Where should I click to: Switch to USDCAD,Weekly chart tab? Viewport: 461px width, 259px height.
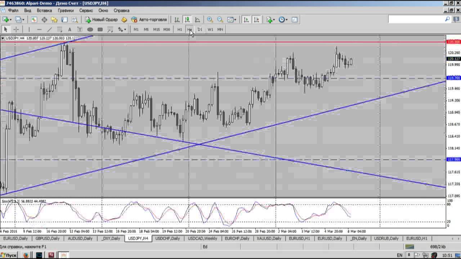(202, 238)
